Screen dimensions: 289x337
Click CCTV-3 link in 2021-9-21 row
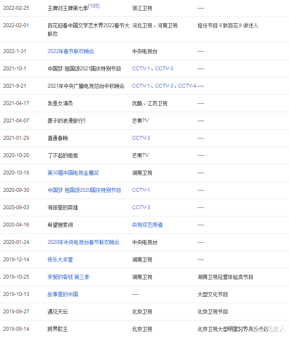coord(164,86)
